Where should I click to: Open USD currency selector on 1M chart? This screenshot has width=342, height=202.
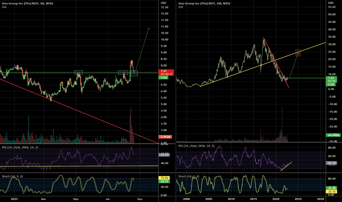click(331, 3)
